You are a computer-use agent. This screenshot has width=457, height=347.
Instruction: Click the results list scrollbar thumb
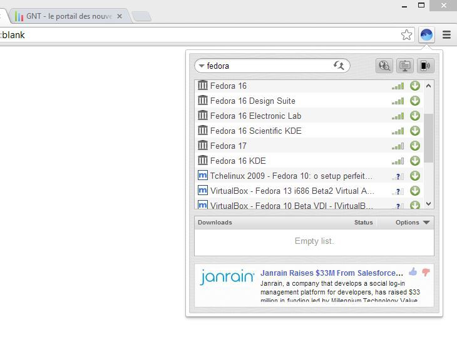tap(428, 138)
